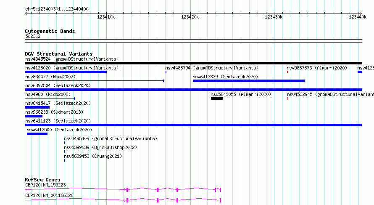The width and height of the screenshot is (374, 205).
Task: Click nsv5399639 ByrskaBishop2022 label
Action: pyautogui.click(x=101, y=147)
